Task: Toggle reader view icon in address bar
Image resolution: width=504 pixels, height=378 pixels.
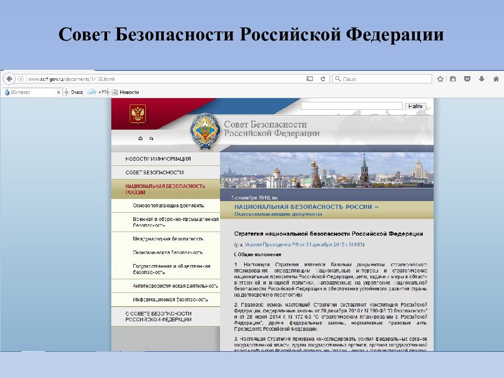Action: point(310,79)
